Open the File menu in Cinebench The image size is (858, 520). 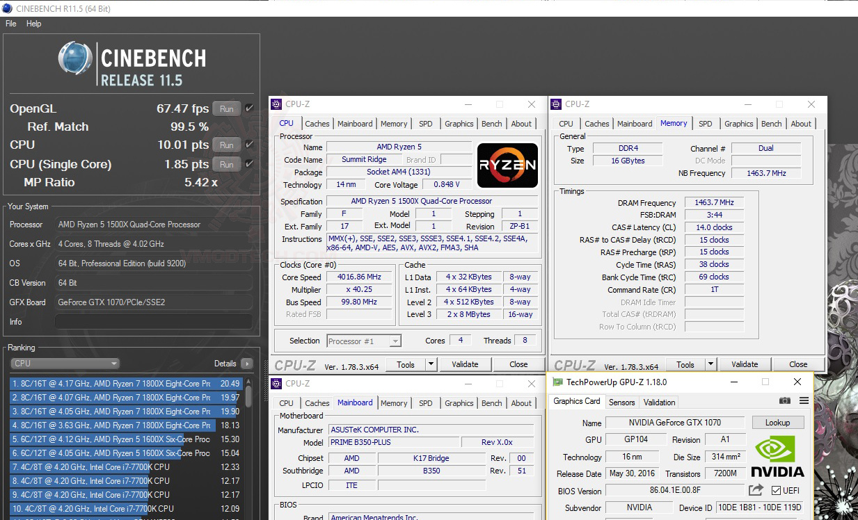[x=10, y=23]
